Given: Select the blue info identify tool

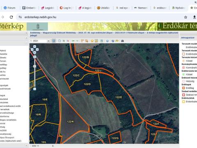Looking at the screenshot, I should tap(54, 41).
